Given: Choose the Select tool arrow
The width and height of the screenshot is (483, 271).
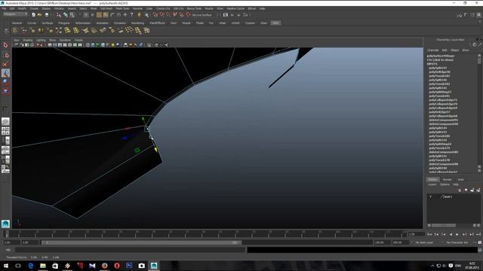Looking at the screenshot, I should pyautogui.click(x=5, y=45).
